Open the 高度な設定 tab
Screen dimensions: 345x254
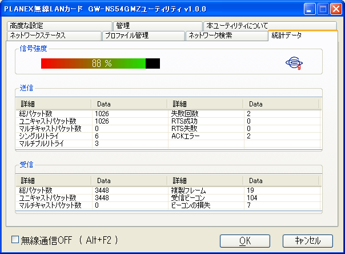point(59,26)
